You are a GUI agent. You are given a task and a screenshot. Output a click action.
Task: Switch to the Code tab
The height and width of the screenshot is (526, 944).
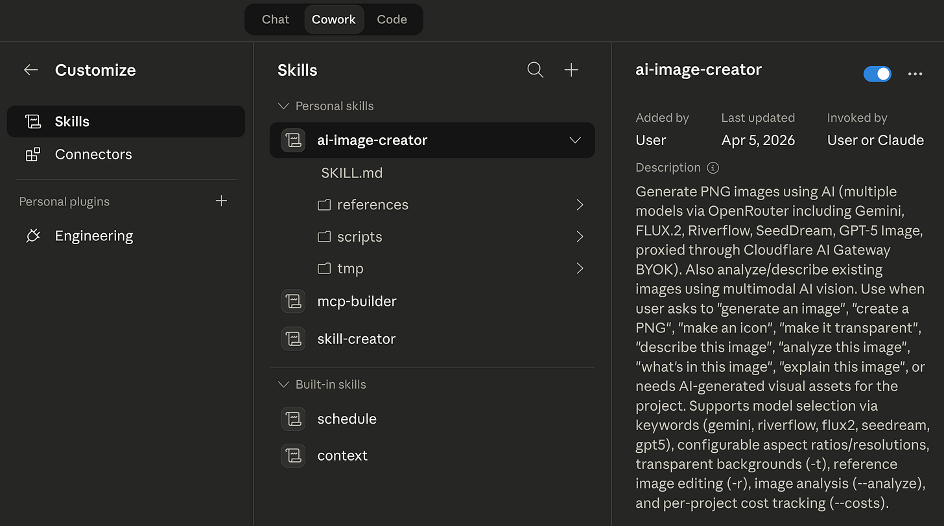click(x=392, y=19)
